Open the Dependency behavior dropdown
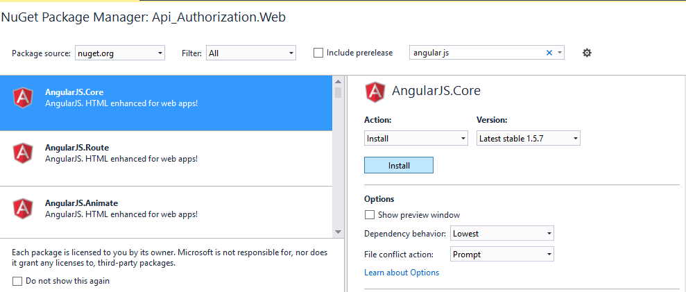 501,234
